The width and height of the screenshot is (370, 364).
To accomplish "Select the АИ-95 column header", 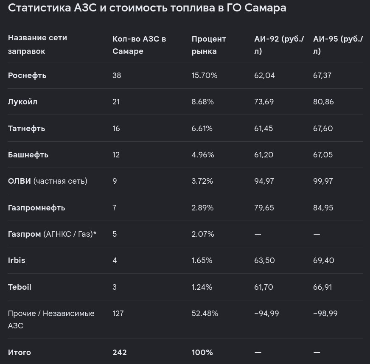I will [x=338, y=45].
